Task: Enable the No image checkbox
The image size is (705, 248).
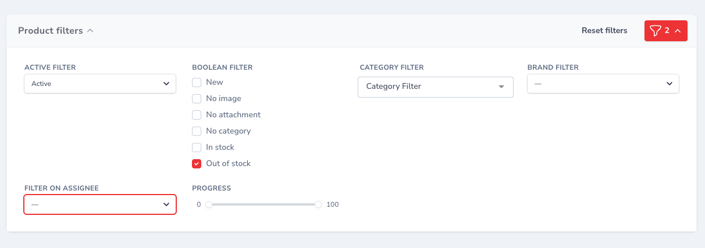Action: pos(197,99)
